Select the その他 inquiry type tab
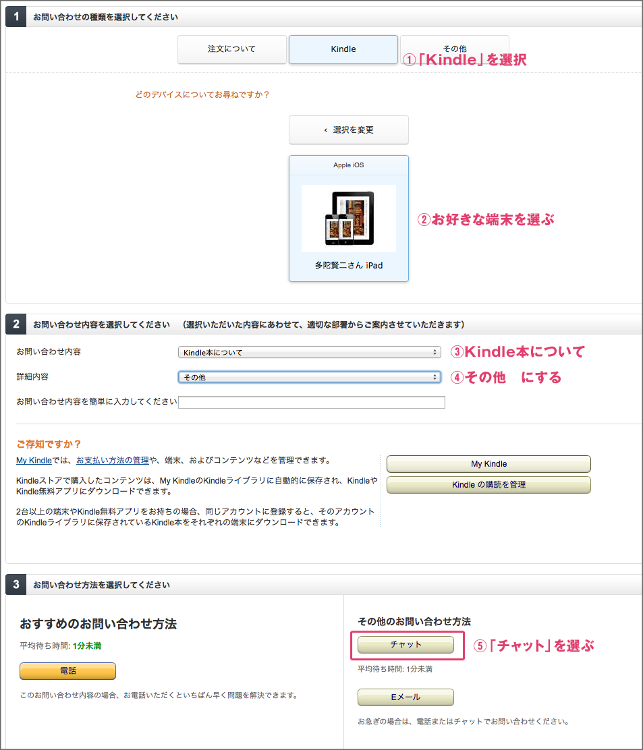The width and height of the screenshot is (643, 750). click(x=455, y=49)
